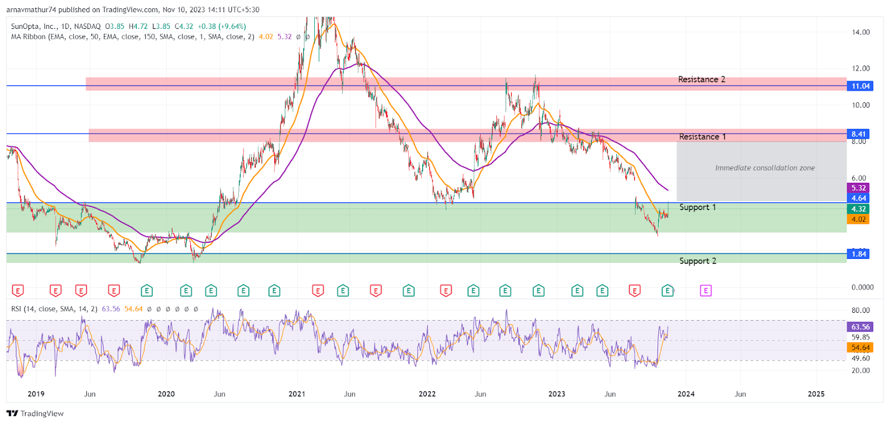
Task: Click the "Resistance 1" annotation text
Action: click(703, 137)
